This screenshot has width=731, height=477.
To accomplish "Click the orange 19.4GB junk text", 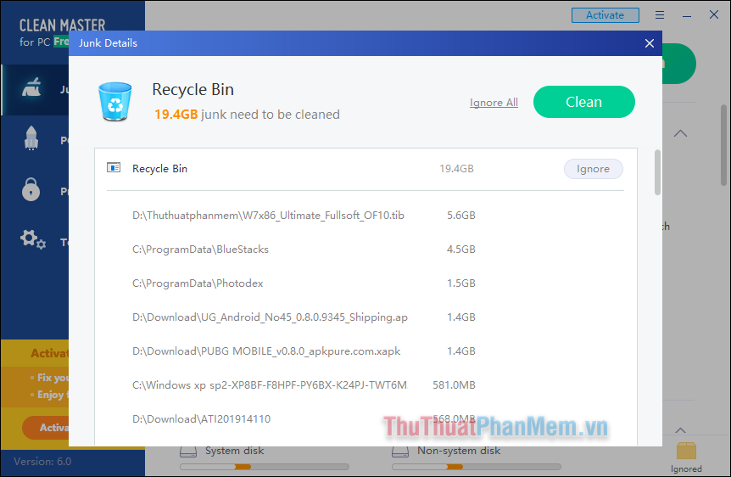I will coord(176,115).
